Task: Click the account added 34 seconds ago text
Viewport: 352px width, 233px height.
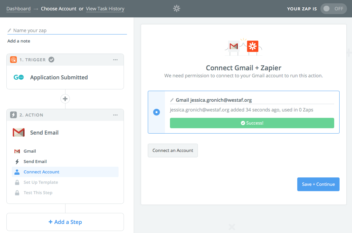Action: pos(241,110)
